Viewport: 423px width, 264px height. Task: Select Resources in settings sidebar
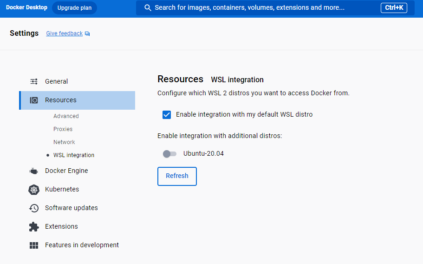coord(77,100)
